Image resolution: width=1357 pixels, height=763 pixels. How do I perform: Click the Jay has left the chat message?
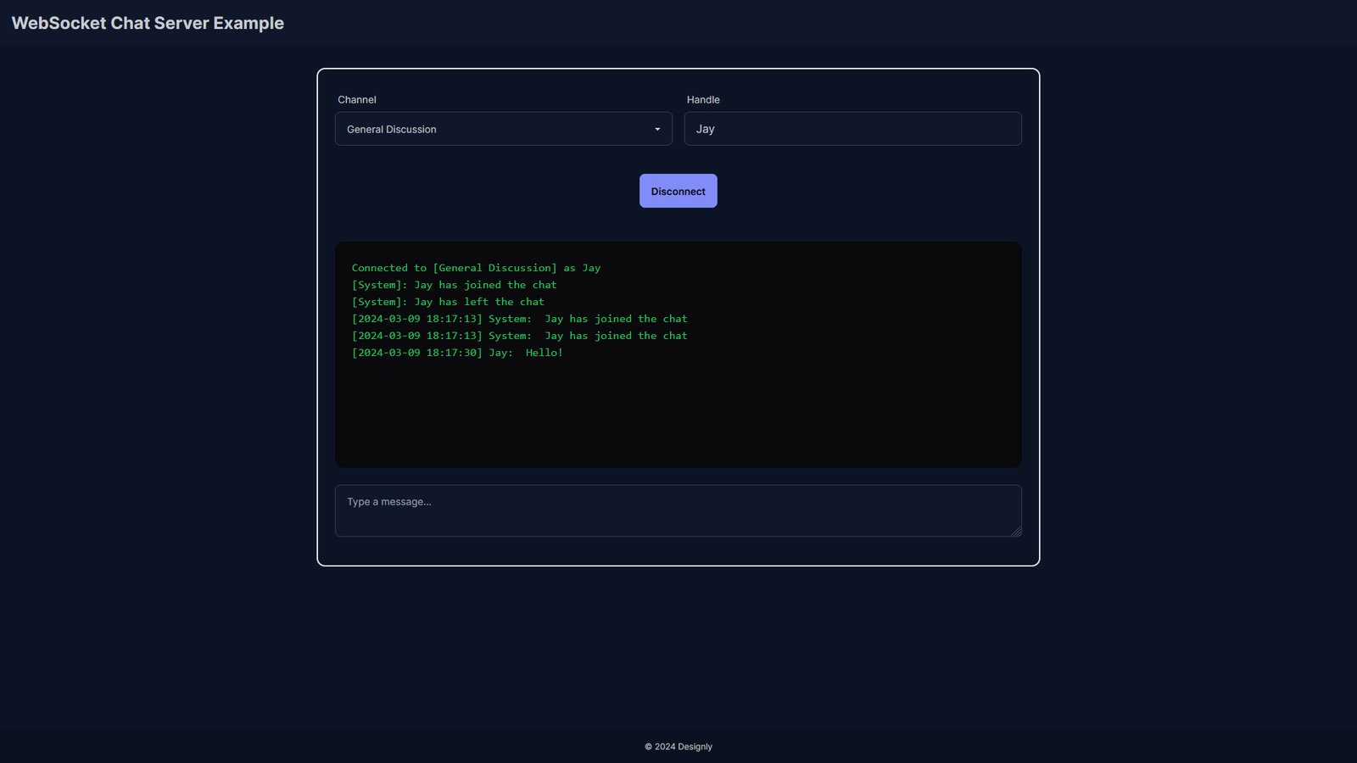click(x=448, y=301)
